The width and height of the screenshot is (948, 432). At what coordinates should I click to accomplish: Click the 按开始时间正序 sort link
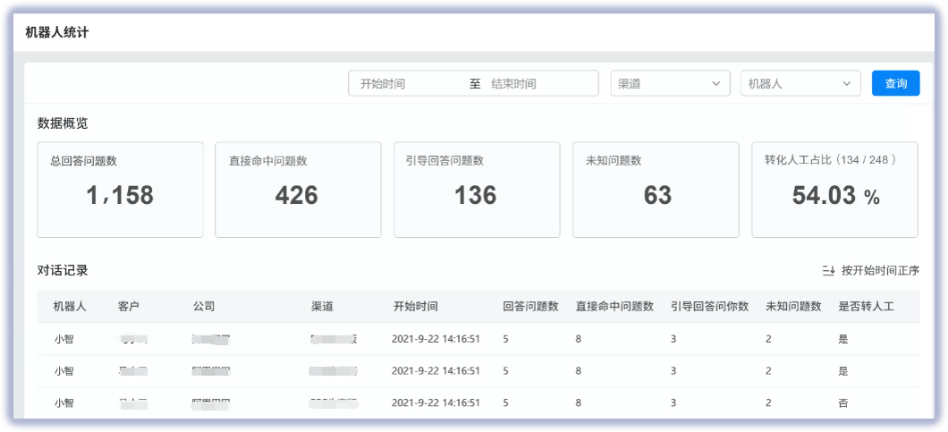point(880,270)
